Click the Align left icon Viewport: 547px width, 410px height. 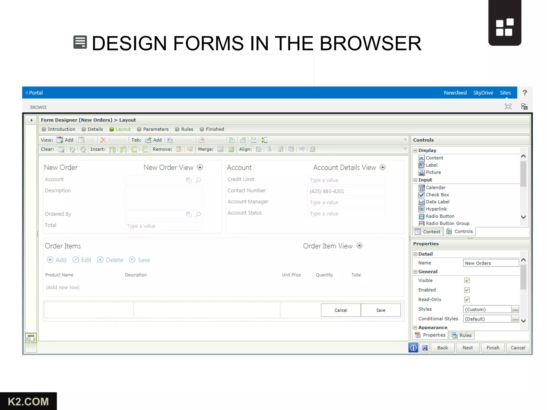tap(259, 149)
